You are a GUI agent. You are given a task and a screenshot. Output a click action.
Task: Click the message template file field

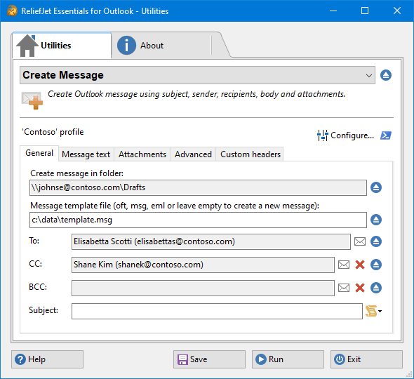click(x=198, y=220)
